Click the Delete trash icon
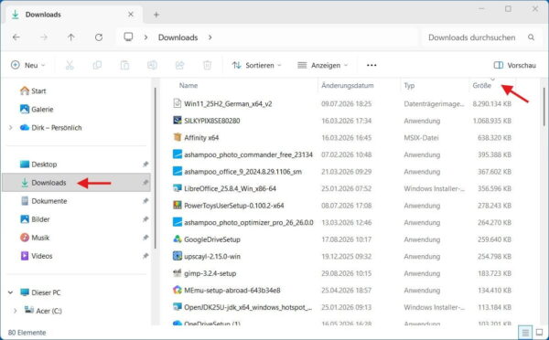 point(208,65)
